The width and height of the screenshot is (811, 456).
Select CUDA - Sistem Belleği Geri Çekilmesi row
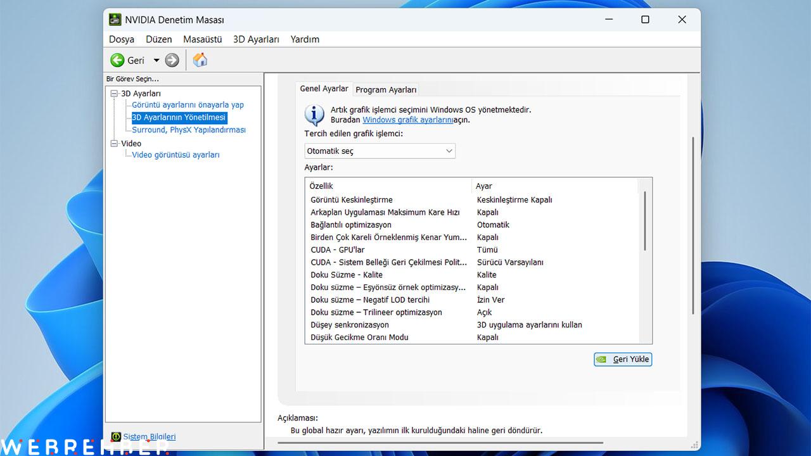(472, 262)
